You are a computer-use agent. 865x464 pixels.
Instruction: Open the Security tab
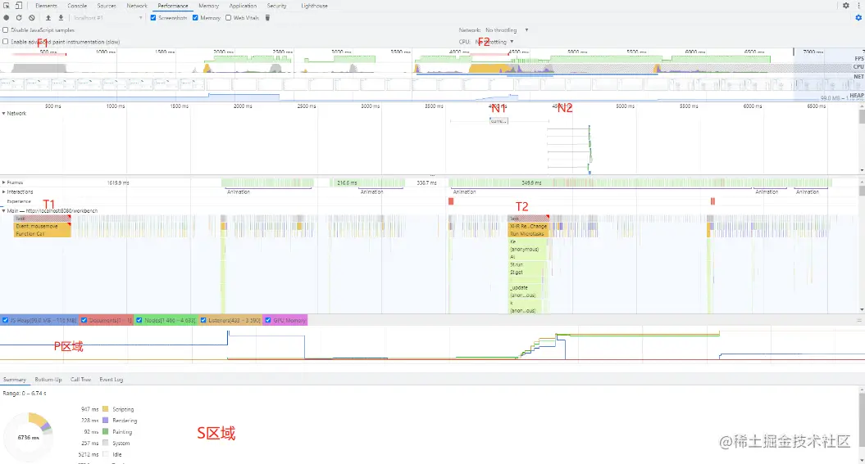[276, 6]
